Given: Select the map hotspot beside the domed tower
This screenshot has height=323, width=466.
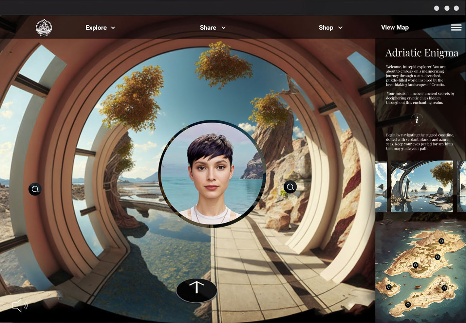Looking at the screenshot, I should pos(444,288).
